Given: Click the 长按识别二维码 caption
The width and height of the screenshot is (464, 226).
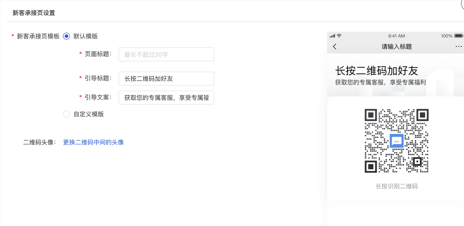Looking at the screenshot, I should tap(397, 186).
